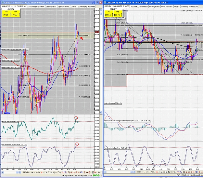Viewport: 203px width, 178px height.
Task: Click the right scroll arrow of the 5 min time scrollbar
Action: tap(20, 172)
